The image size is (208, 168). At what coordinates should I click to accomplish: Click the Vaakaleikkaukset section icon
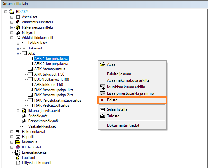[x=23, y=126]
